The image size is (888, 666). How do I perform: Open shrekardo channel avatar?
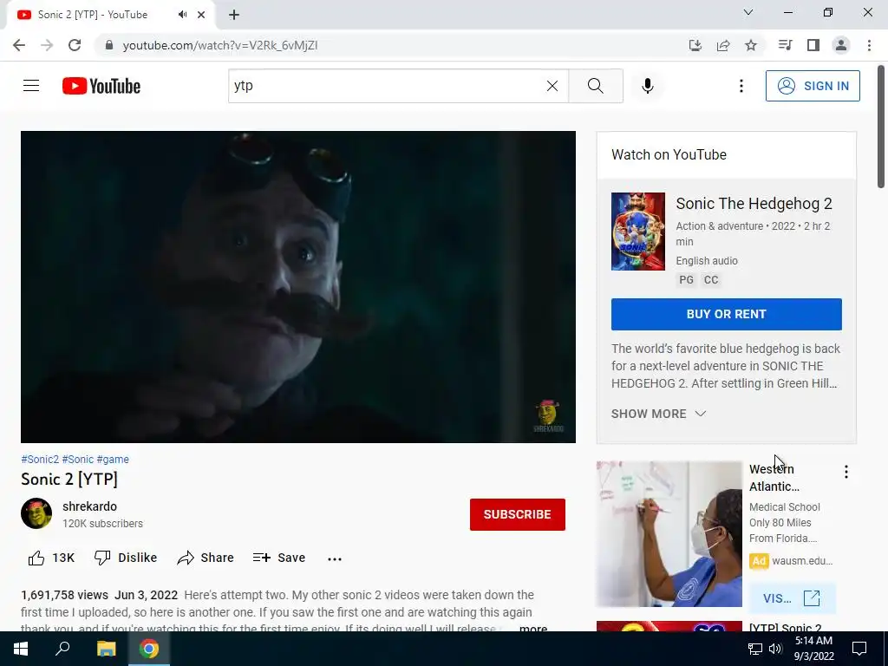[x=36, y=513]
